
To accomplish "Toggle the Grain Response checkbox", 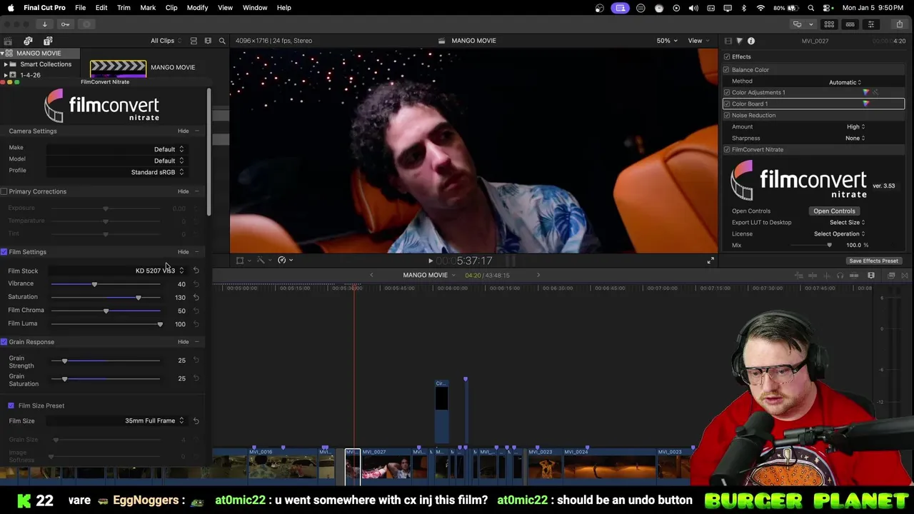I will (x=4, y=342).
